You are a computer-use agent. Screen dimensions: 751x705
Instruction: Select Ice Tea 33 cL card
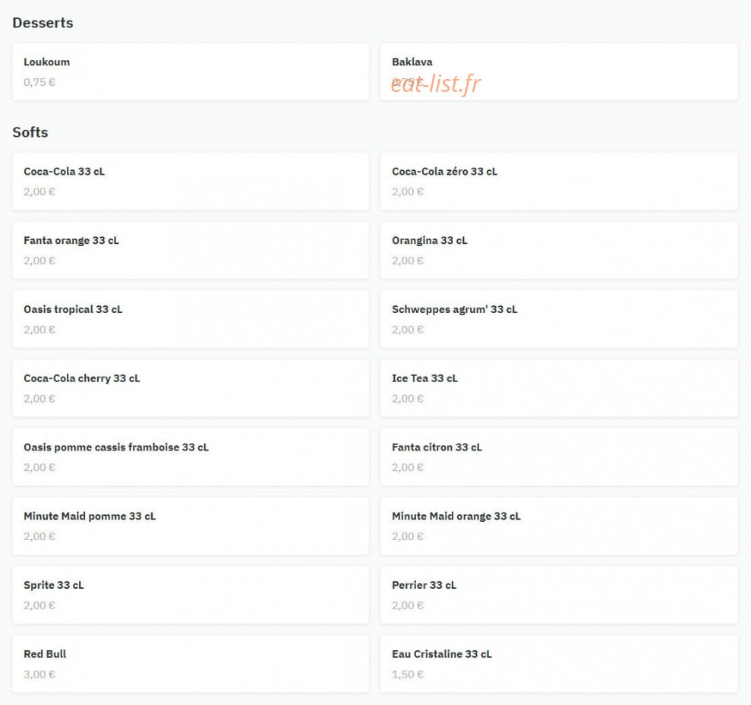(x=559, y=388)
